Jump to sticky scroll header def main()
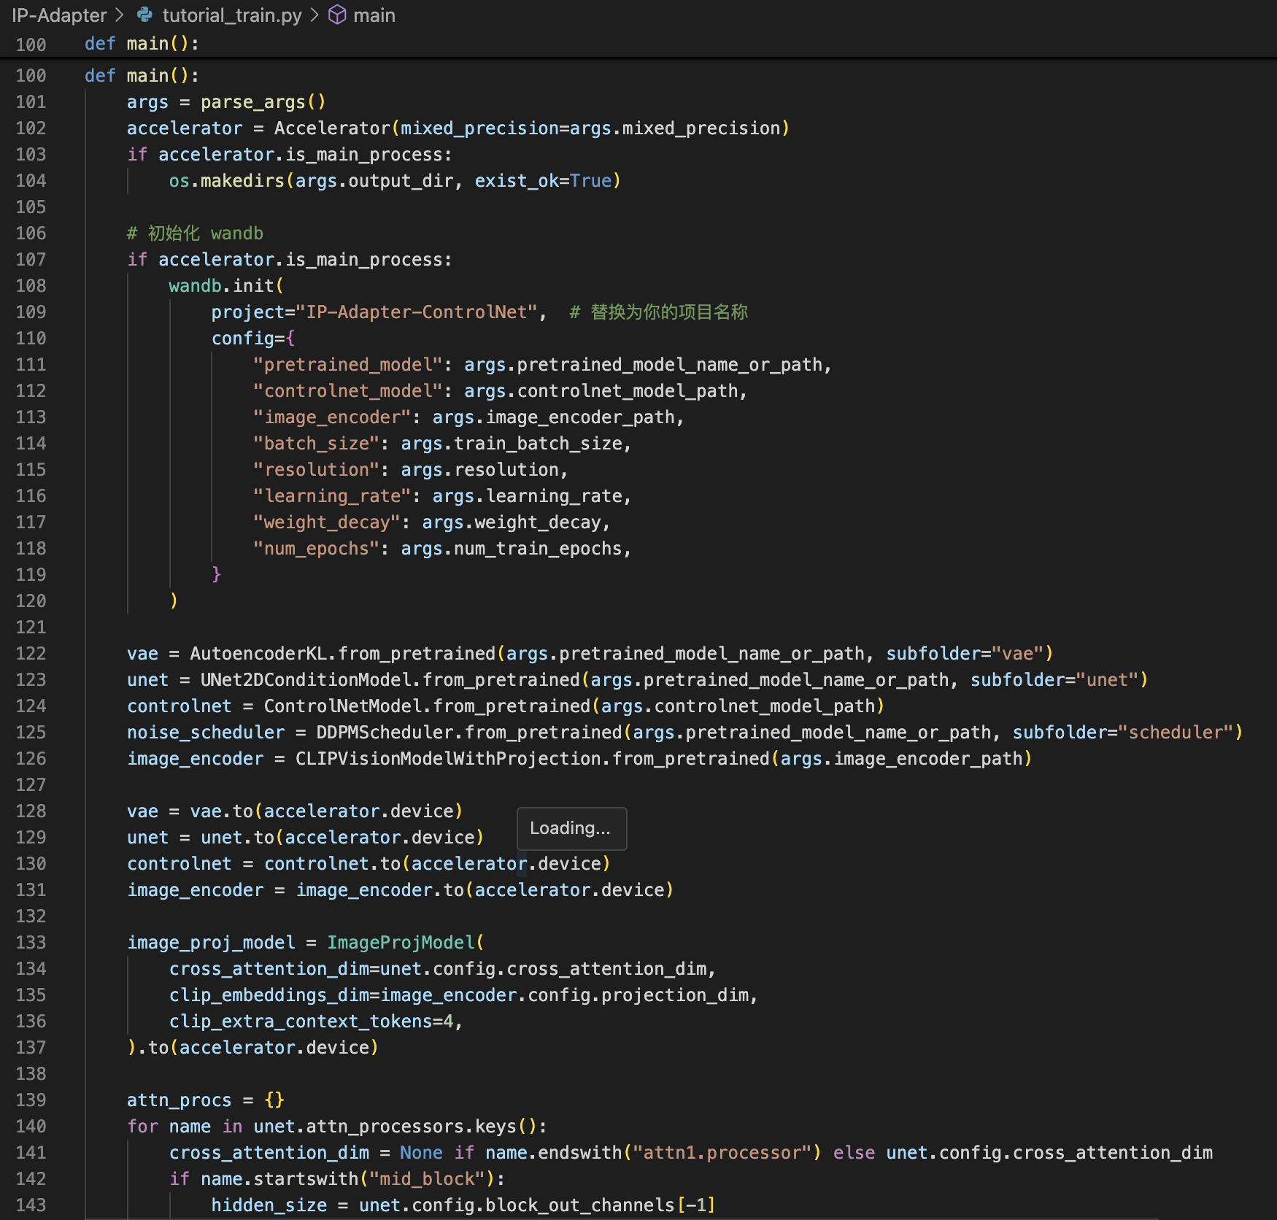 click(142, 44)
